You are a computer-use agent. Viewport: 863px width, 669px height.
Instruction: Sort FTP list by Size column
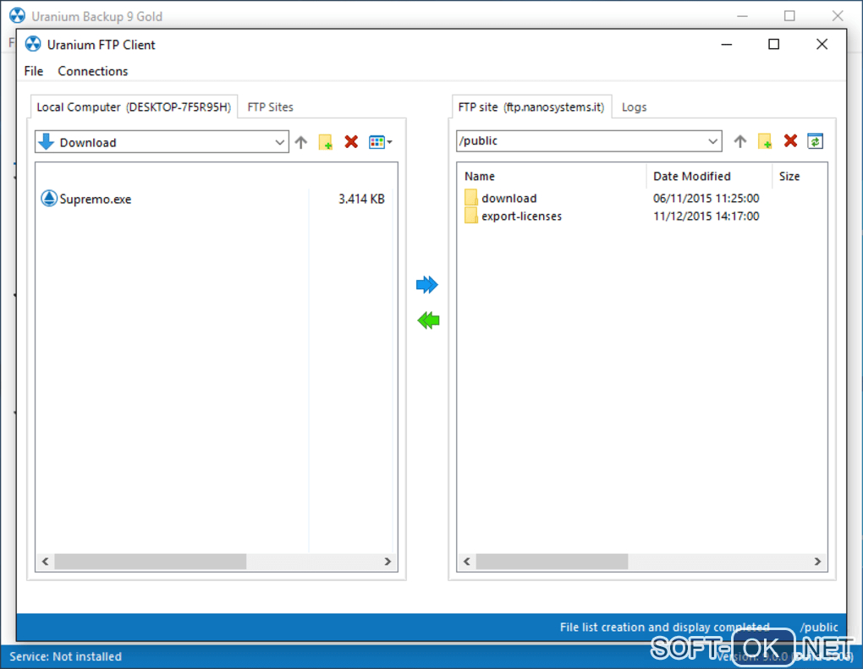click(789, 176)
